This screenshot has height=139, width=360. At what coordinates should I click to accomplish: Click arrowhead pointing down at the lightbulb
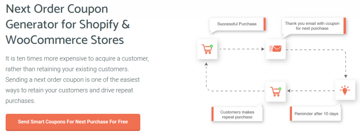click(346, 76)
